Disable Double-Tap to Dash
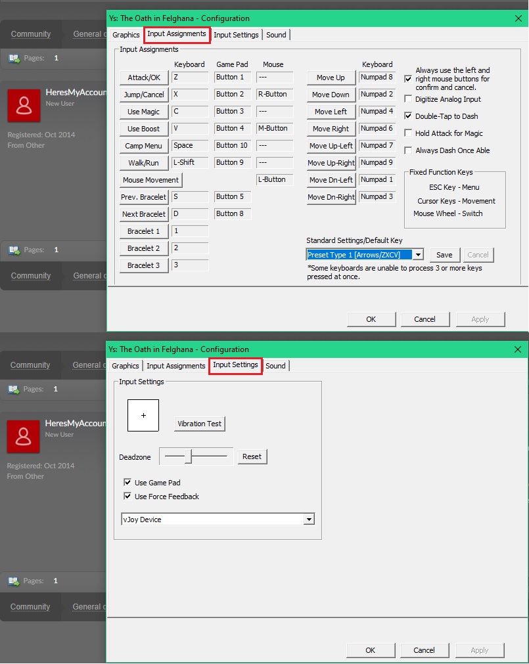The image size is (529, 664). point(408,116)
